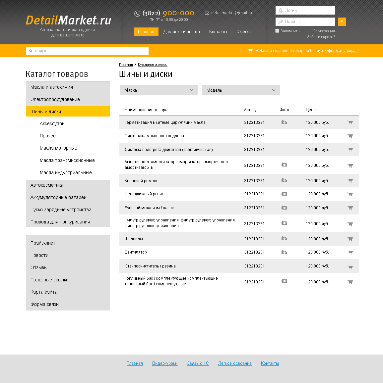Click the phone icon next to (3822) 900-000
383x383 pixels.
(x=137, y=14)
